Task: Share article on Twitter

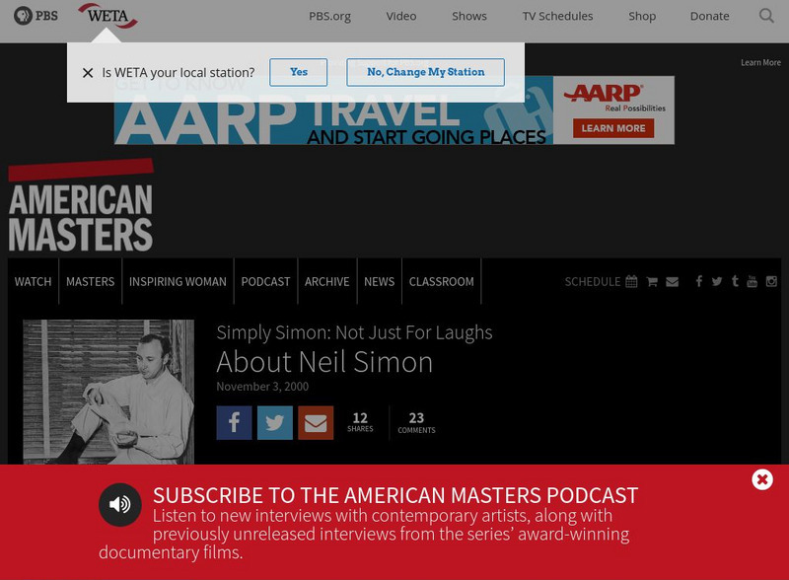Action: (274, 423)
